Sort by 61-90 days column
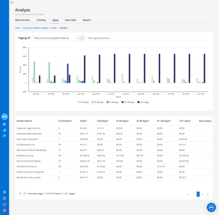The height and width of the screenshot is (215, 219). coord(143,121)
